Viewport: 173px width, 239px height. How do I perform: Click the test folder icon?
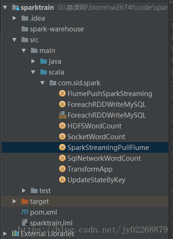coord(34,191)
